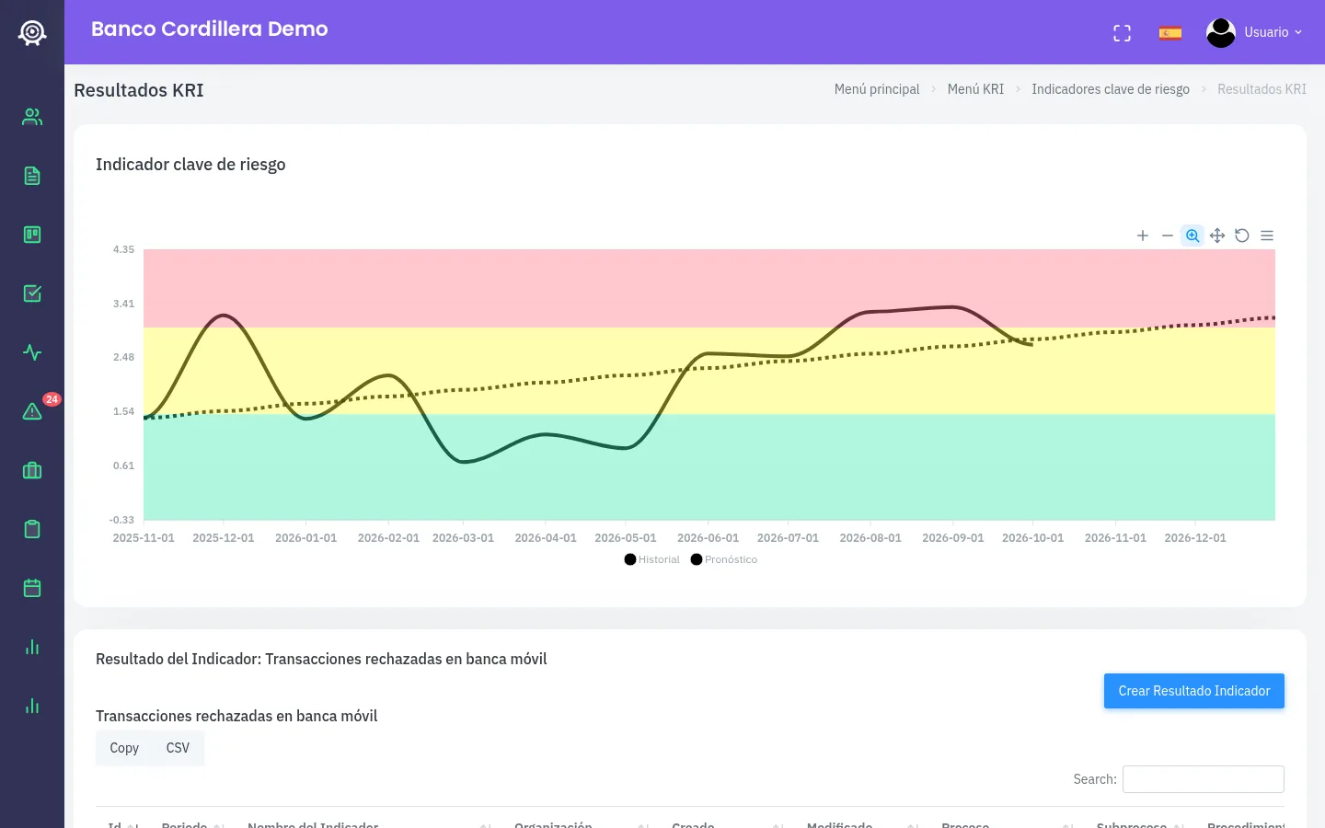Click the chart zoom-out minus icon
1325x828 pixels.
(1168, 236)
